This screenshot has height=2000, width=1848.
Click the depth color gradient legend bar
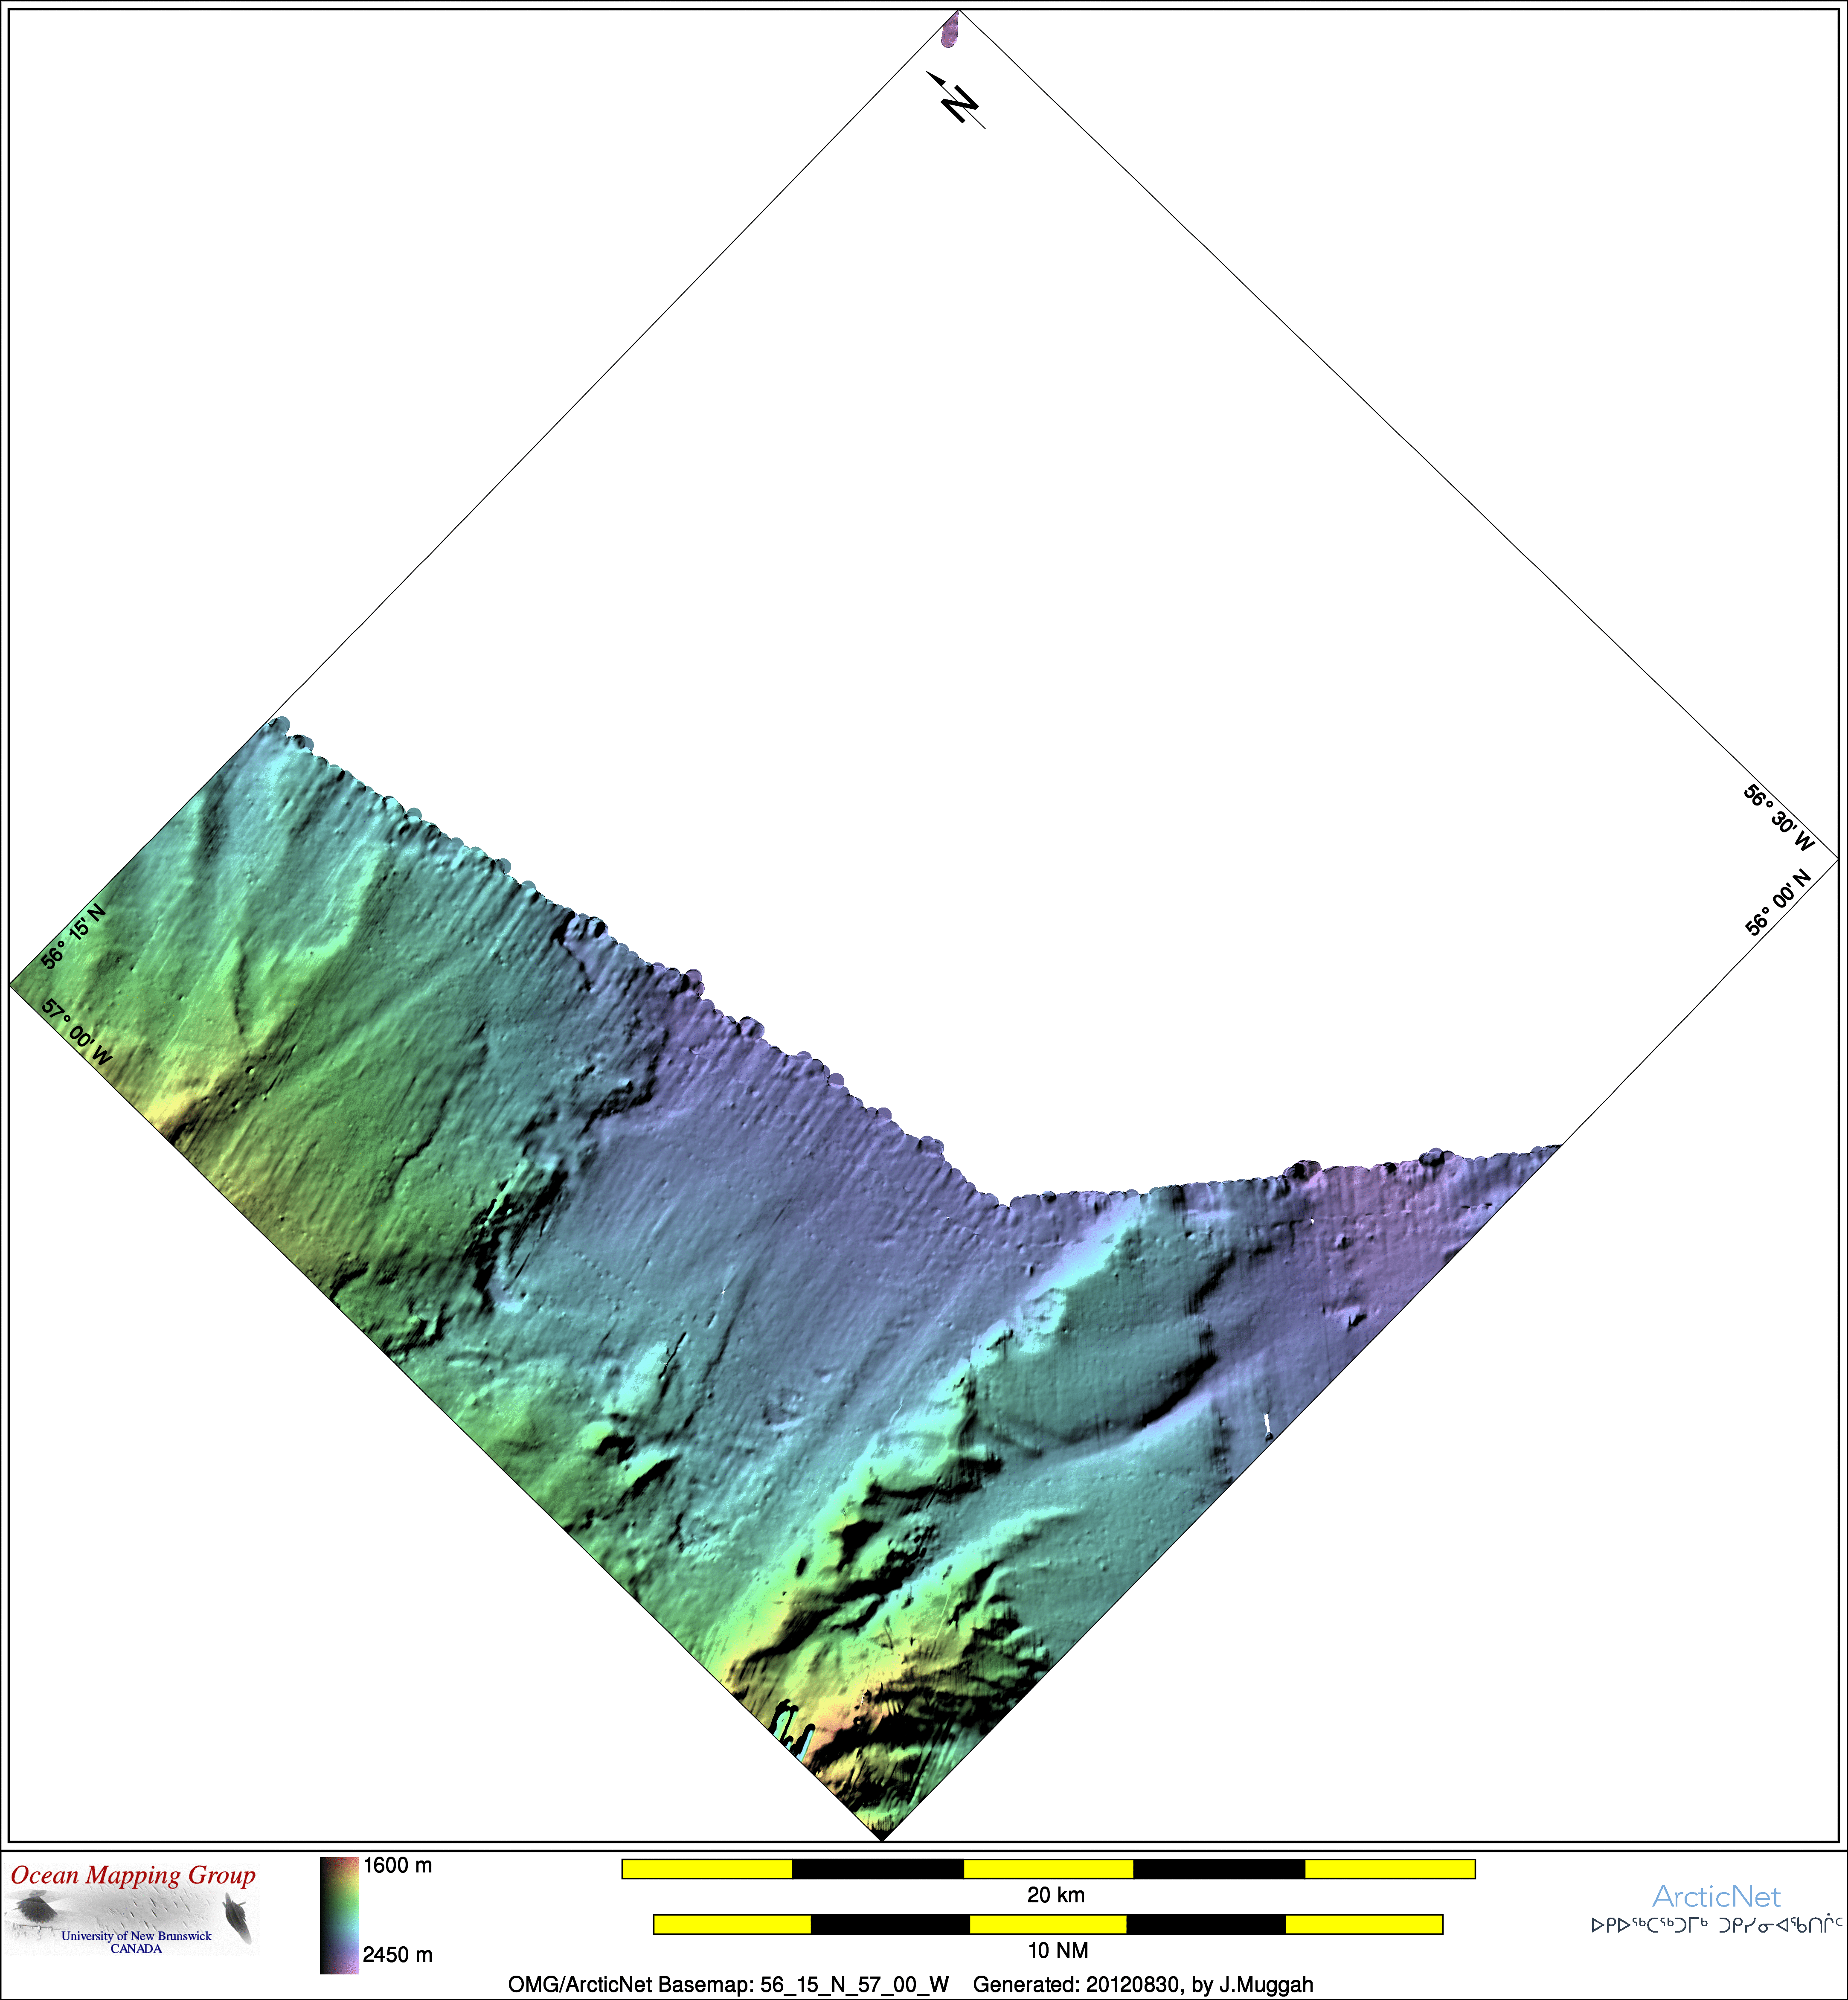pos(339,1915)
